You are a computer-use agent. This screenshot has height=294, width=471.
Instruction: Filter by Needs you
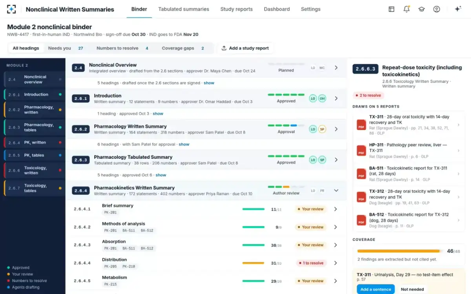(x=66, y=48)
